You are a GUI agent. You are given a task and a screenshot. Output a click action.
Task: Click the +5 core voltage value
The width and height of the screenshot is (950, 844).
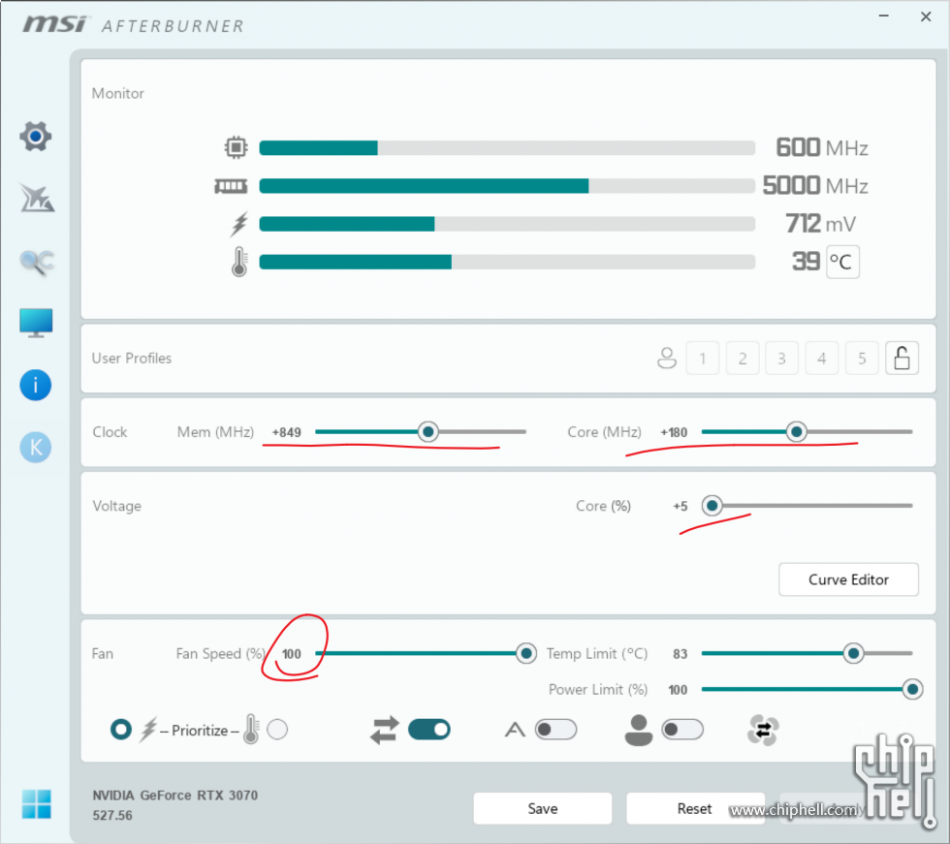tap(680, 506)
